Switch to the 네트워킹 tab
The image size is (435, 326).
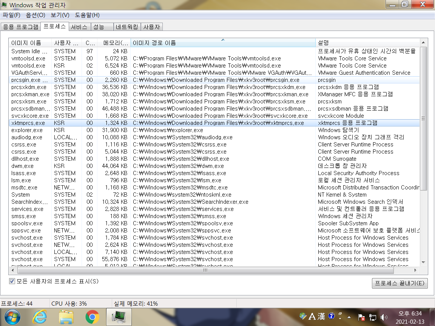point(127,27)
